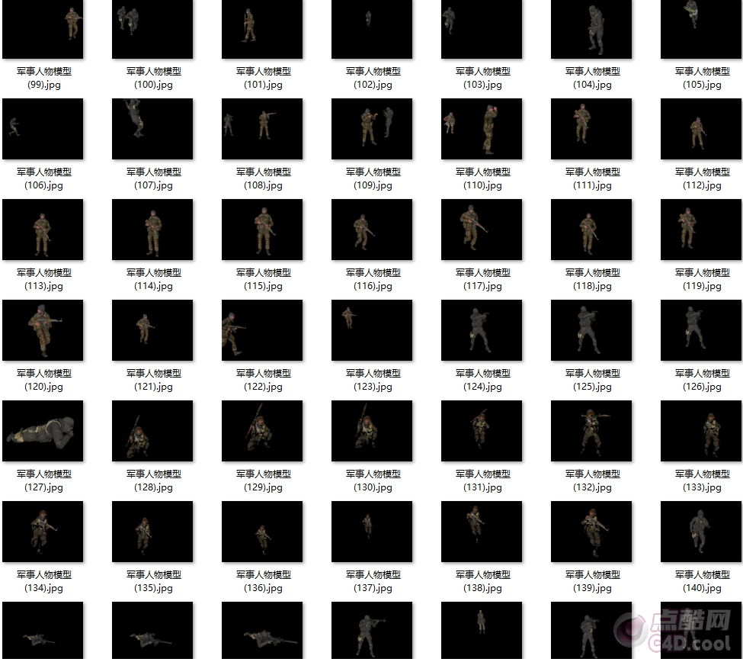
Task: Select thumbnail of 军事人物模型 (112).jpg
Action: 701,129
